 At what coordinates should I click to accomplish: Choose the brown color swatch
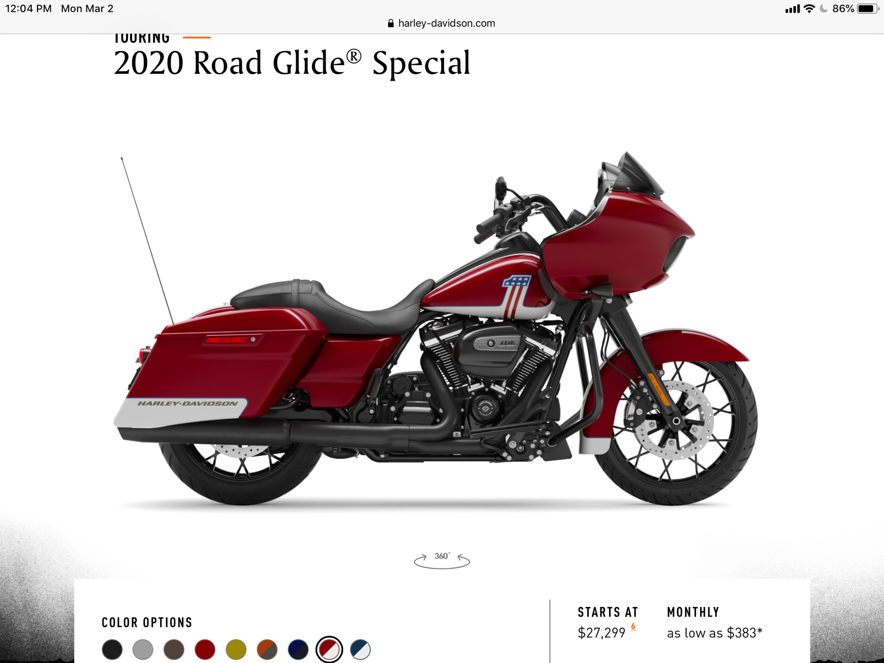coord(174,650)
